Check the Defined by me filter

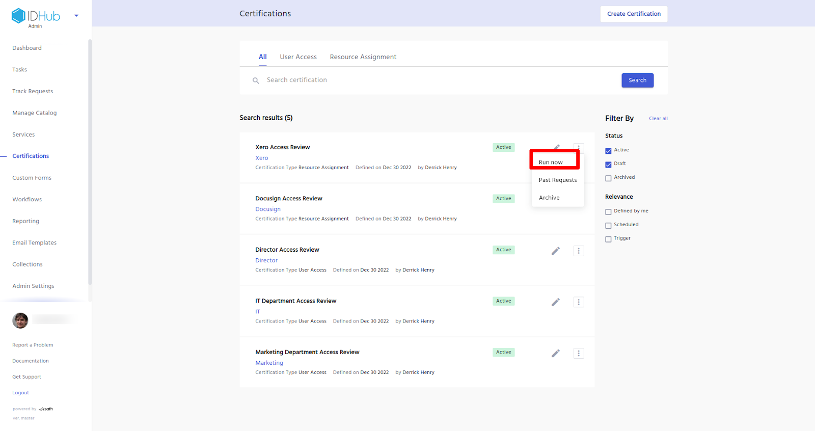608,212
